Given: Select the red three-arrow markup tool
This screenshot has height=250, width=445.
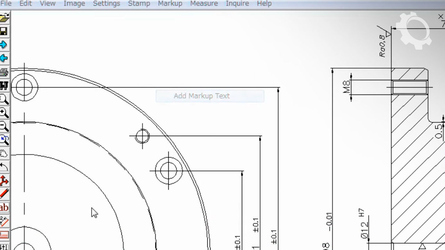Looking at the screenshot, I should pos(4,181).
